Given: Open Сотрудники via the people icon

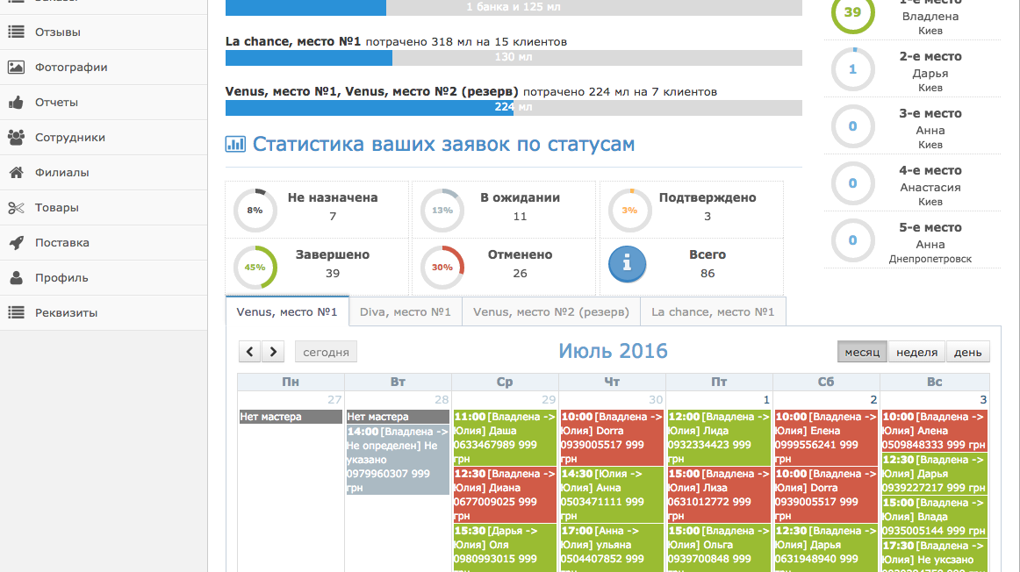Looking at the screenshot, I should tap(17, 137).
